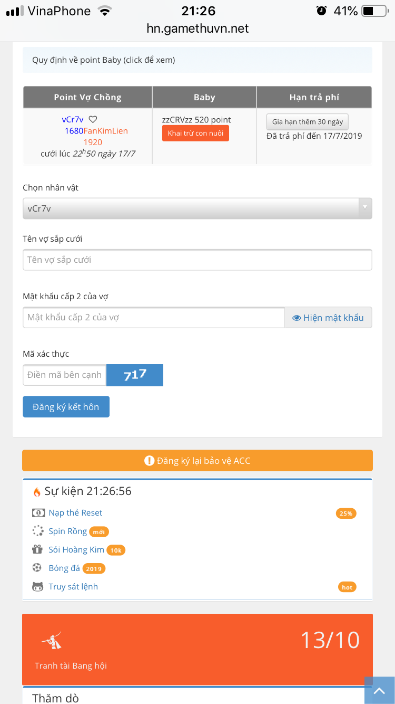Viewport: 395px width, 704px height.
Task: Click the Tên vợ sắp cưới input field
Action: click(x=197, y=260)
